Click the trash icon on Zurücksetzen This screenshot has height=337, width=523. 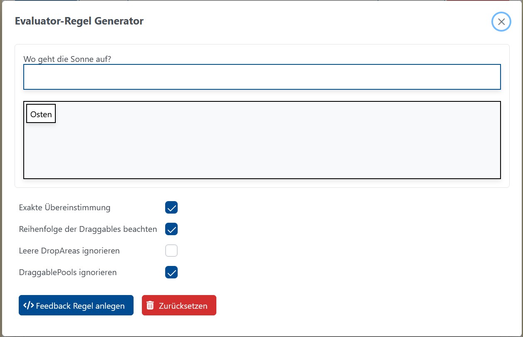(150, 305)
